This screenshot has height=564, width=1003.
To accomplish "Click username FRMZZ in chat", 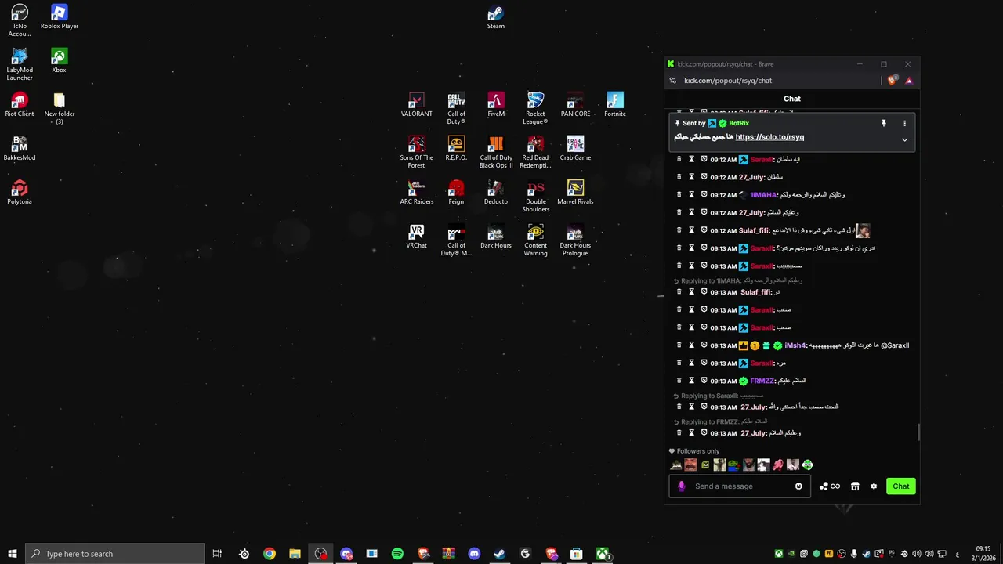I will (x=762, y=381).
